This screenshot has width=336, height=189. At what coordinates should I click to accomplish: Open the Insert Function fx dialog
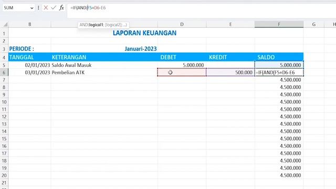[x=61, y=8]
